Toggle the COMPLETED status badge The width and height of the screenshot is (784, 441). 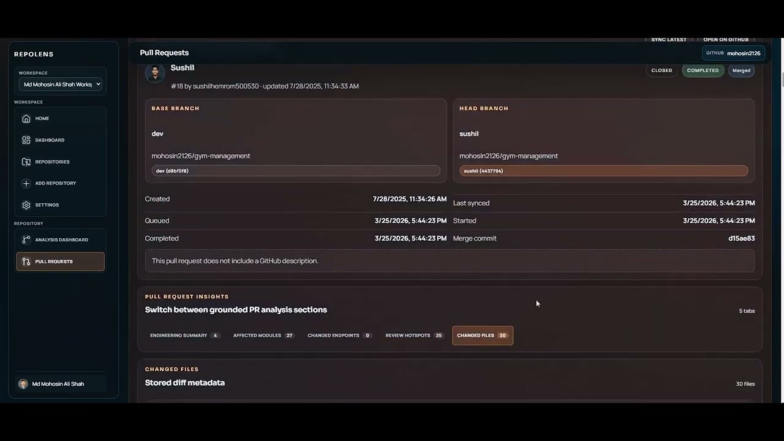coord(703,70)
